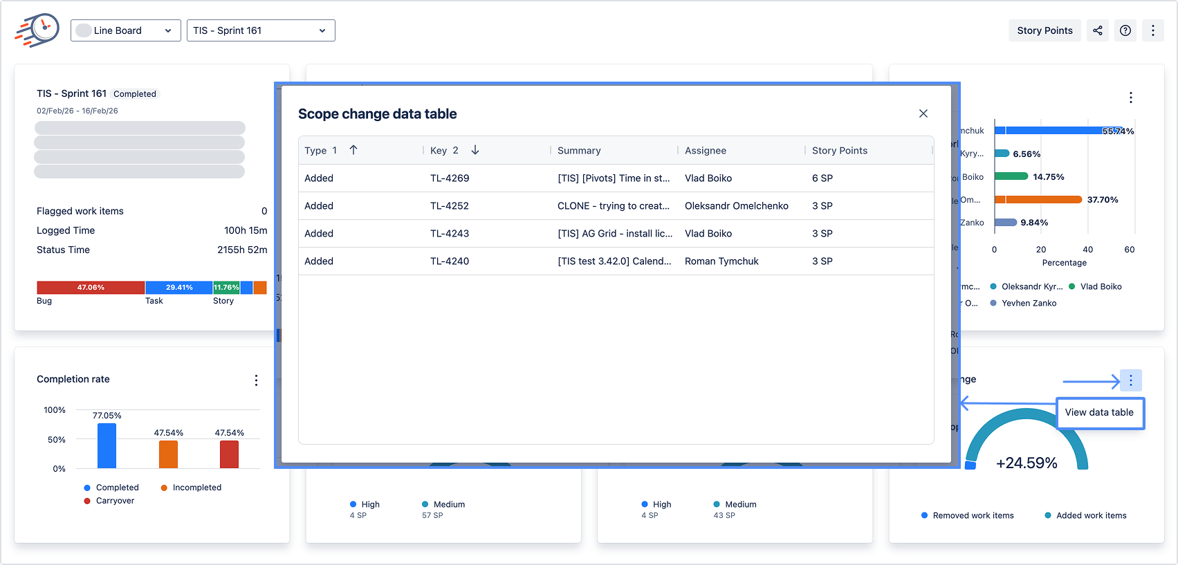The height and width of the screenshot is (565, 1178).
Task: Expand the TIS - Sprint 161 sprint selector
Action: pos(261,30)
